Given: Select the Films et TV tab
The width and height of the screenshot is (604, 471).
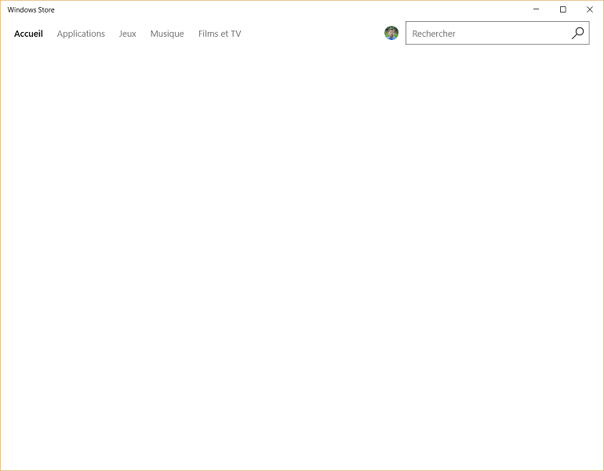Looking at the screenshot, I should point(220,34).
